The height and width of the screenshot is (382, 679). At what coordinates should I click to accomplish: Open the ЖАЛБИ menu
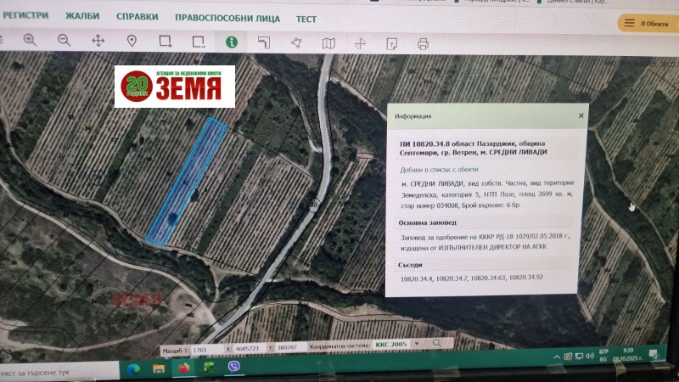(x=82, y=16)
